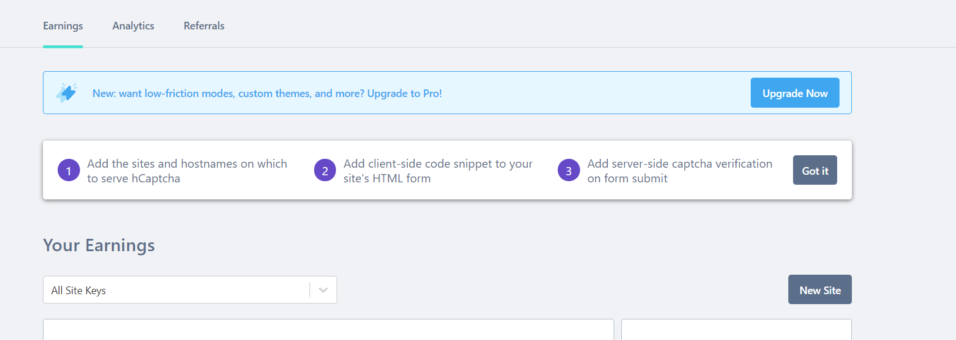Click the step 1 numbered circle
This screenshot has height=340, width=956.
[x=69, y=171]
